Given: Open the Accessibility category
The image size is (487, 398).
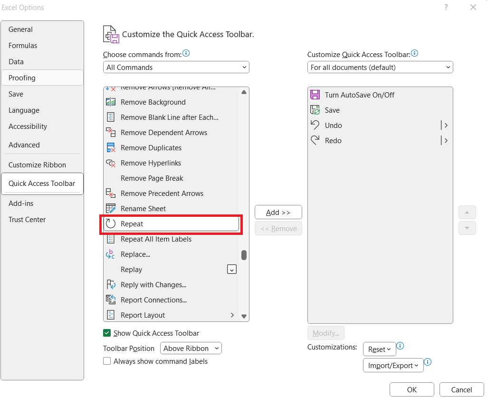Looking at the screenshot, I should (x=42, y=126).
